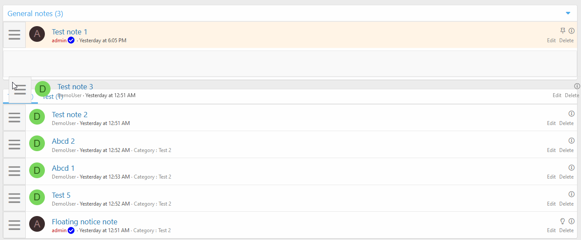Click the admin avatar on Test note 1
The width and height of the screenshot is (581, 240).
tap(37, 34)
